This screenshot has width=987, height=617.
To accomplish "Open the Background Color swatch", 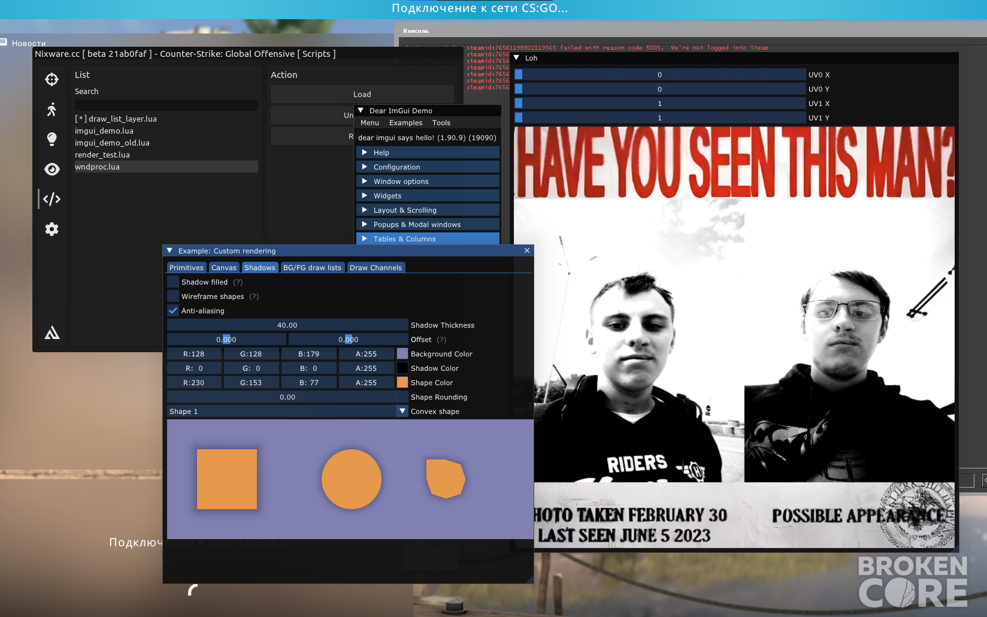I will click(402, 354).
